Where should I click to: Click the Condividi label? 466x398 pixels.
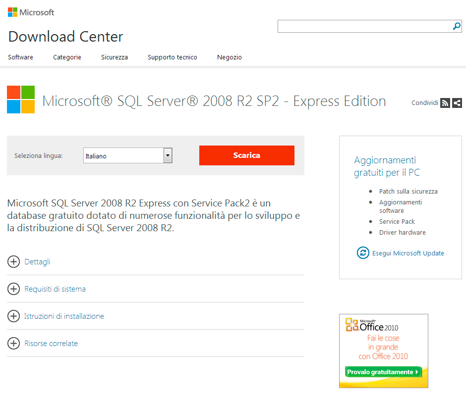425,102
